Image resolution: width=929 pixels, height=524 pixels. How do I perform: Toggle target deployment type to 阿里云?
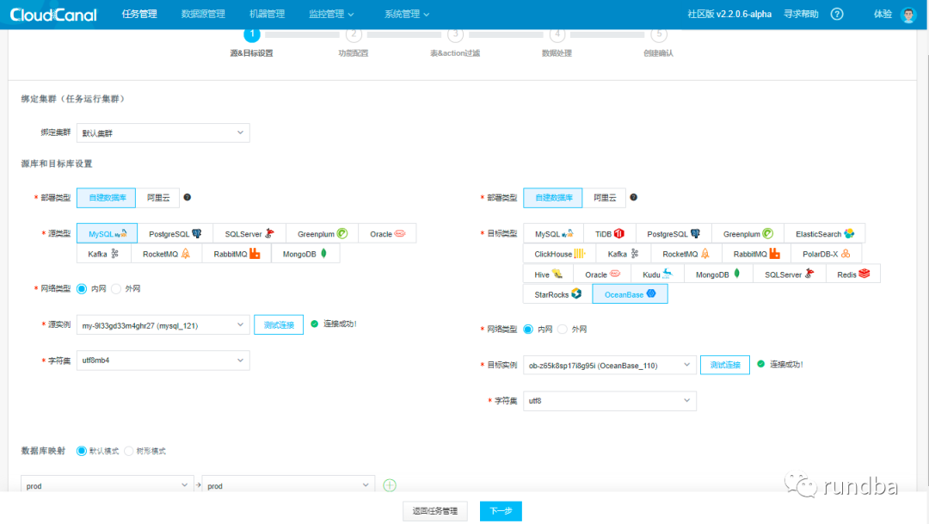605,197
